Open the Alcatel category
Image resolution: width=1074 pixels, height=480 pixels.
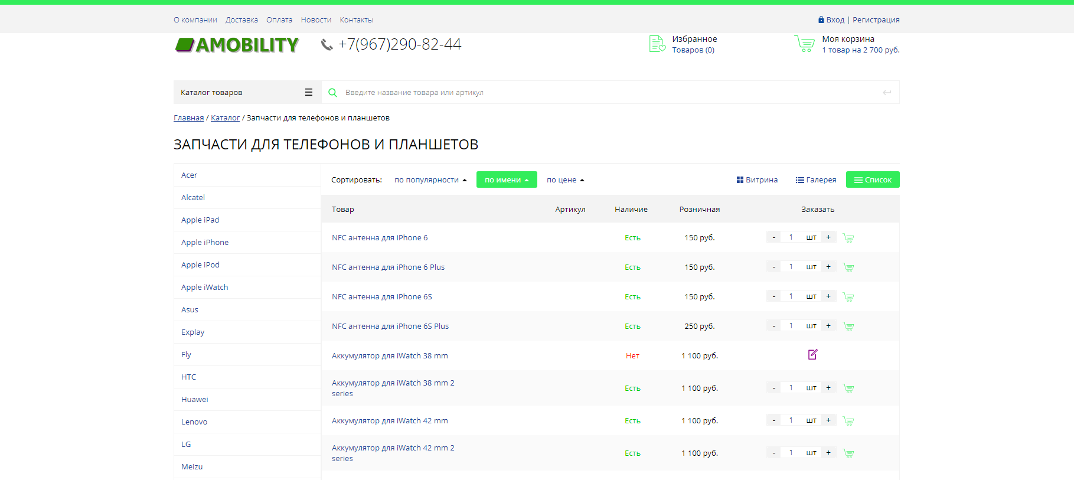point(247,198)
